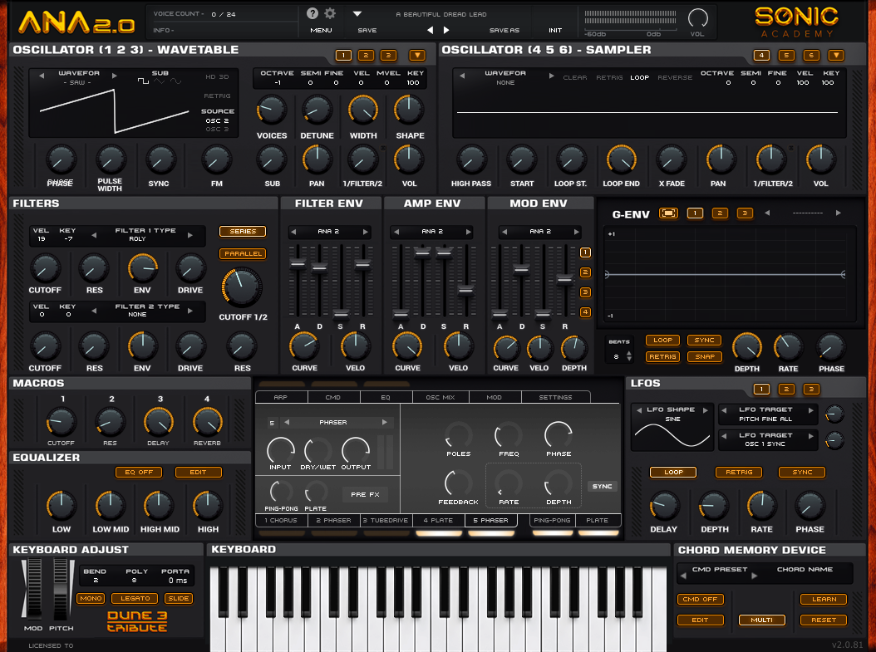
Task: Select next PITCH FINE ALL LFO target
Action: (810, 410)
